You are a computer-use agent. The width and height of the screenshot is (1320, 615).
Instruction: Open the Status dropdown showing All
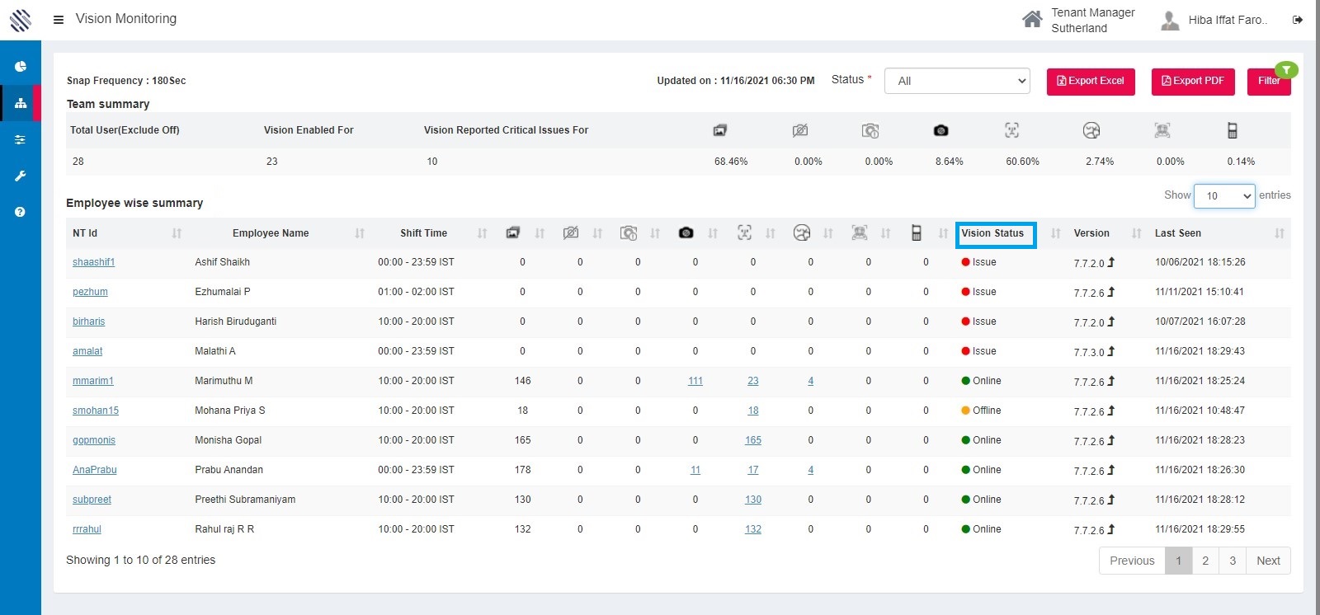click(x=958, y=81)
